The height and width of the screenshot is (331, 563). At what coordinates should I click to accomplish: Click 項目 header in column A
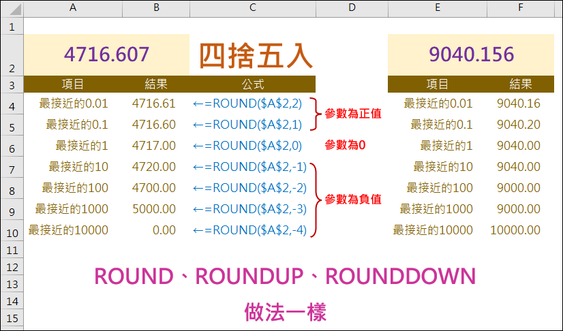(73, 84)
